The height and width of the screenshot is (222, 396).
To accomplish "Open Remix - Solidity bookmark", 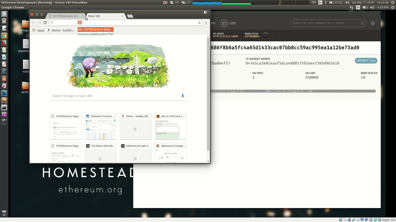I will pos(61,30).
